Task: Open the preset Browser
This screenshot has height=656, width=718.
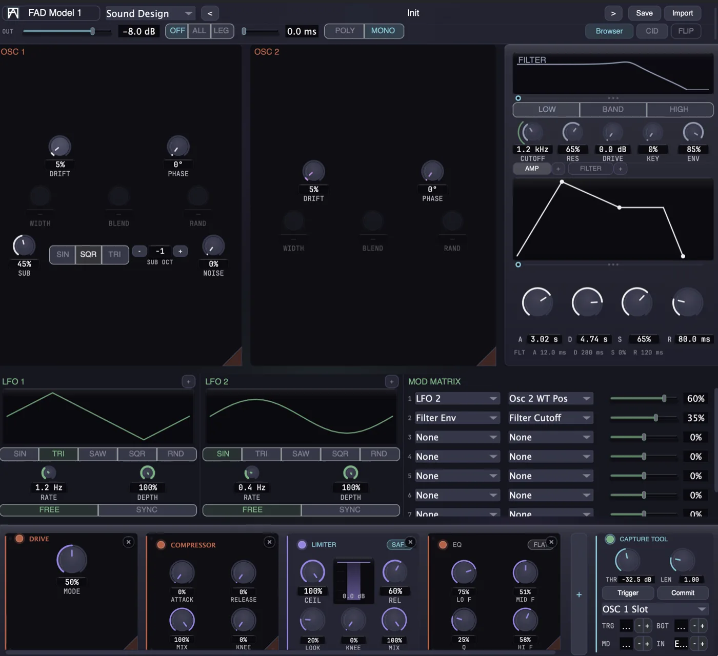Action: (x=609, y=31)
